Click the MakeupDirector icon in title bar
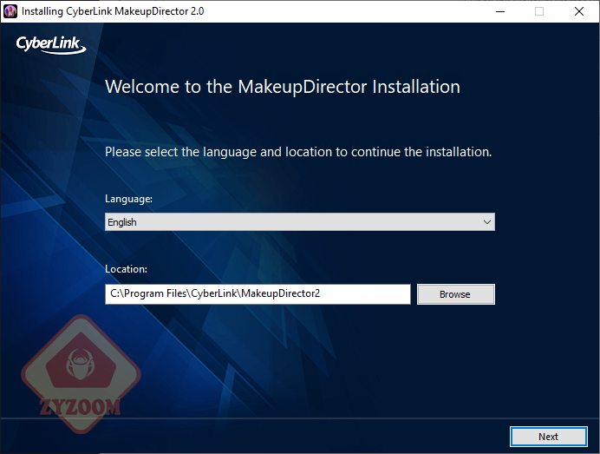The height and width of the screenshot is (454, 600). point(10,11)
